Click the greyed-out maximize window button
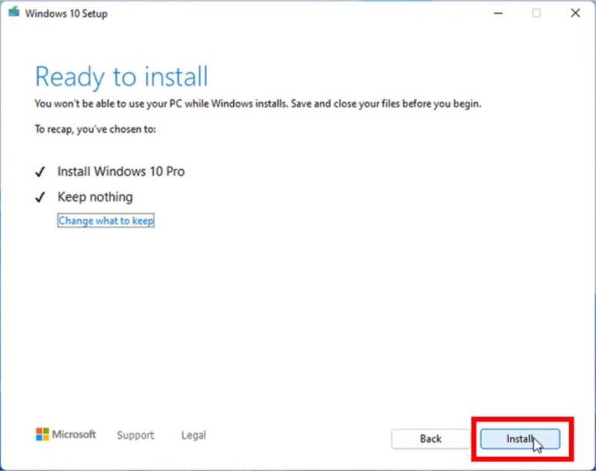The height and width of the screenshot is (471, 596). (536, 13)
